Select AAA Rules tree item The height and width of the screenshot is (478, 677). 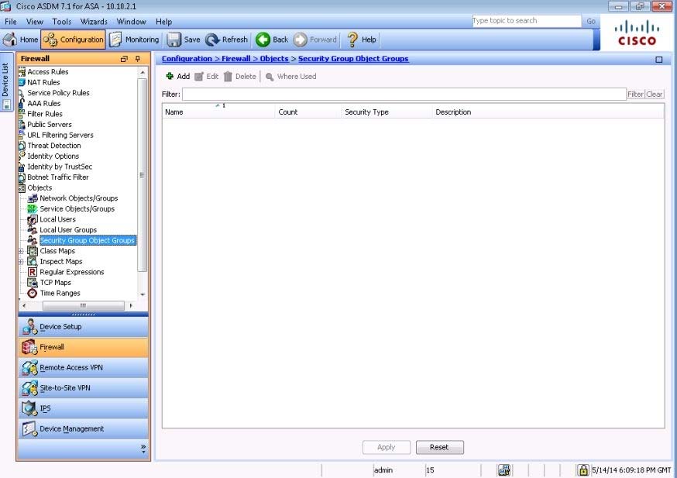[x=43, y=103]
